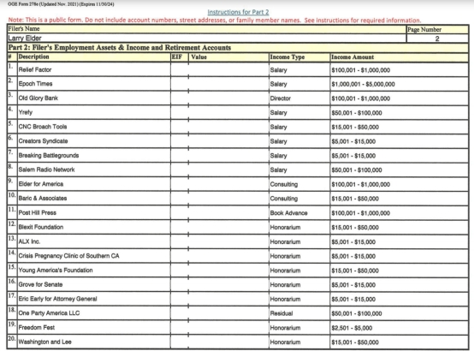Click the Director income type cell
The width and height of the screenshot is (474, 351).
point(299,98)
